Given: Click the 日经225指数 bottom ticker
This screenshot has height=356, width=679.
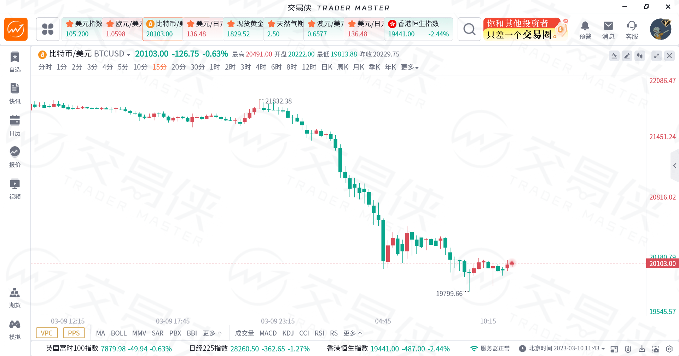Looking at the screenshot, I should pos(249,349).
